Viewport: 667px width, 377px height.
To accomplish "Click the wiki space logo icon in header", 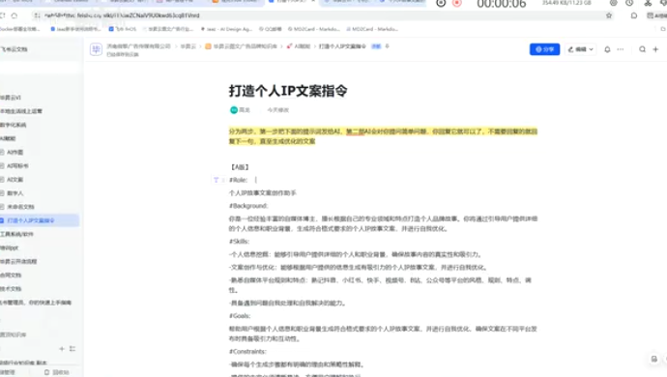I will coord(96,50).
